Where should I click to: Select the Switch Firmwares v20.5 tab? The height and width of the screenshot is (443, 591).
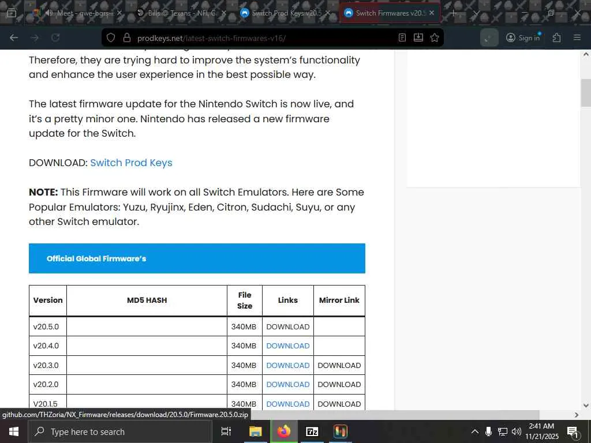tap(391, 13)
